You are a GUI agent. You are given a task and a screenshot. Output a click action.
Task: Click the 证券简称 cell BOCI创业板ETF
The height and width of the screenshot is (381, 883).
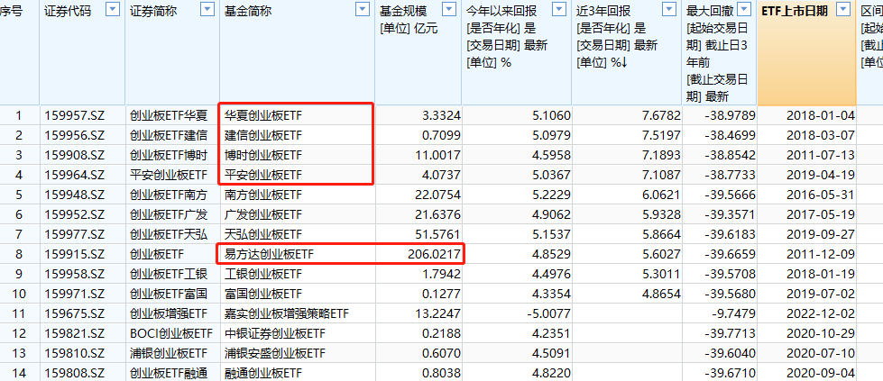tap(172, 334)
